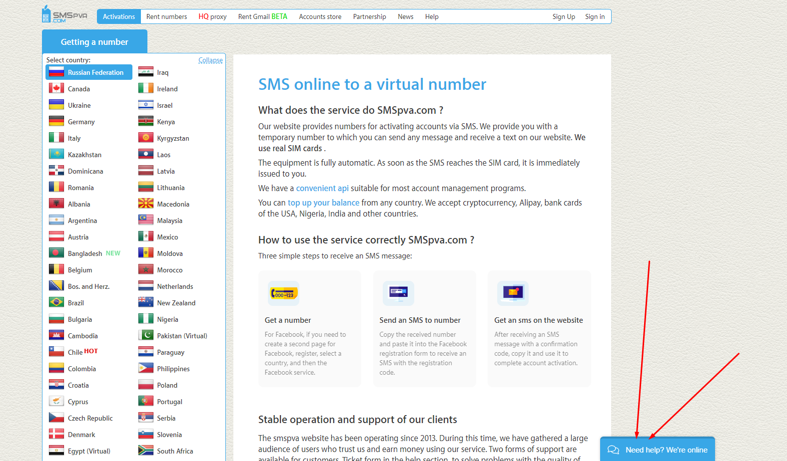Open the Help menu item

(432, 16)
